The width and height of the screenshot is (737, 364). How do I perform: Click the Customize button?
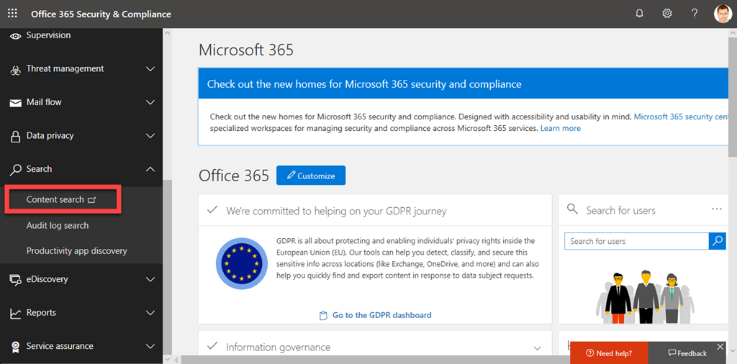coord(310,176)
